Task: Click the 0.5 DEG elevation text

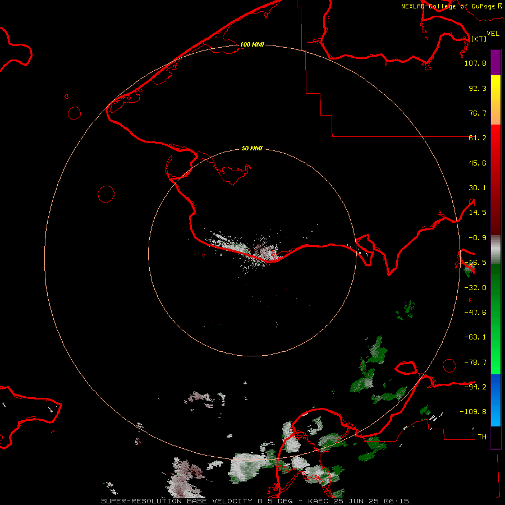Action: 276,501
